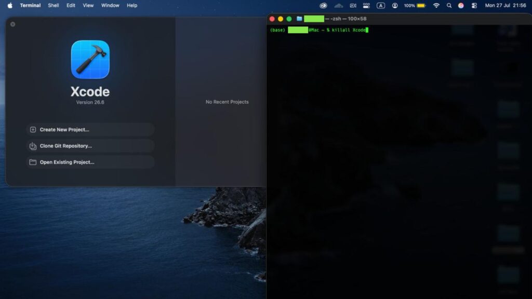Click the folder icon beside Open Existing Project

pos(33,162)
